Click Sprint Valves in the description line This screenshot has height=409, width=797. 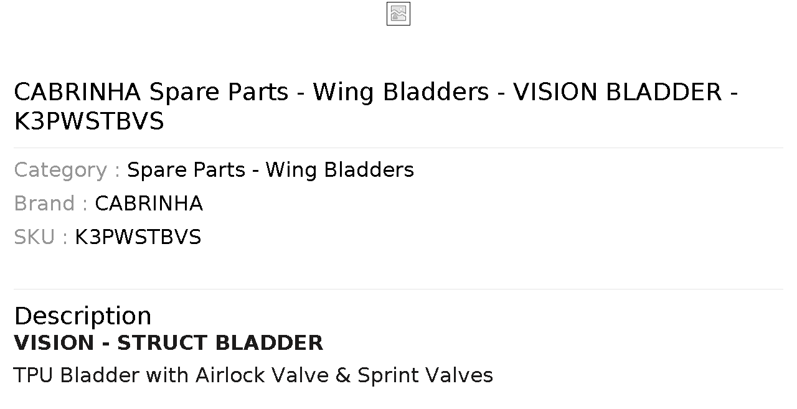425,375
